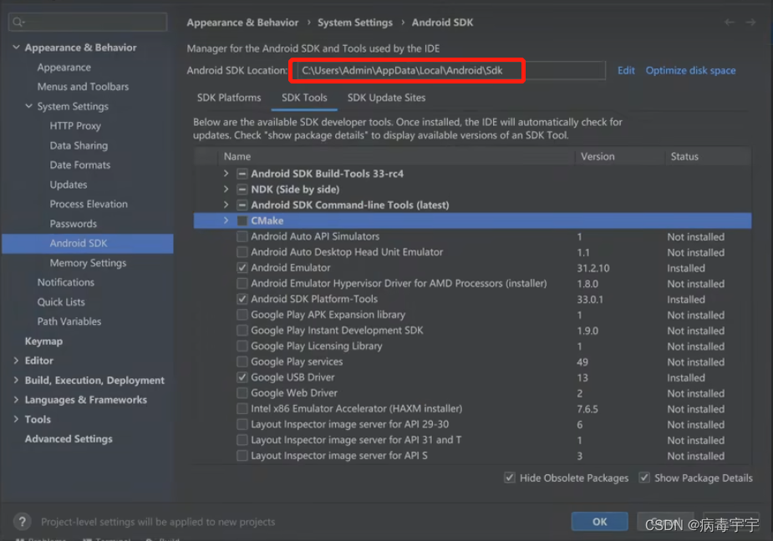This screenshot has width=773, height=541.
Task: Click the search magnifier icon in settings
Action: (18, 23)
